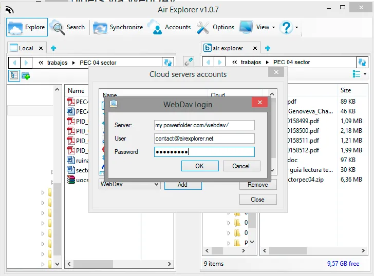The width and height of the screenshot is (374, 276).
Task: Click left tree scroll down arrow
Action: click(57, 264)
